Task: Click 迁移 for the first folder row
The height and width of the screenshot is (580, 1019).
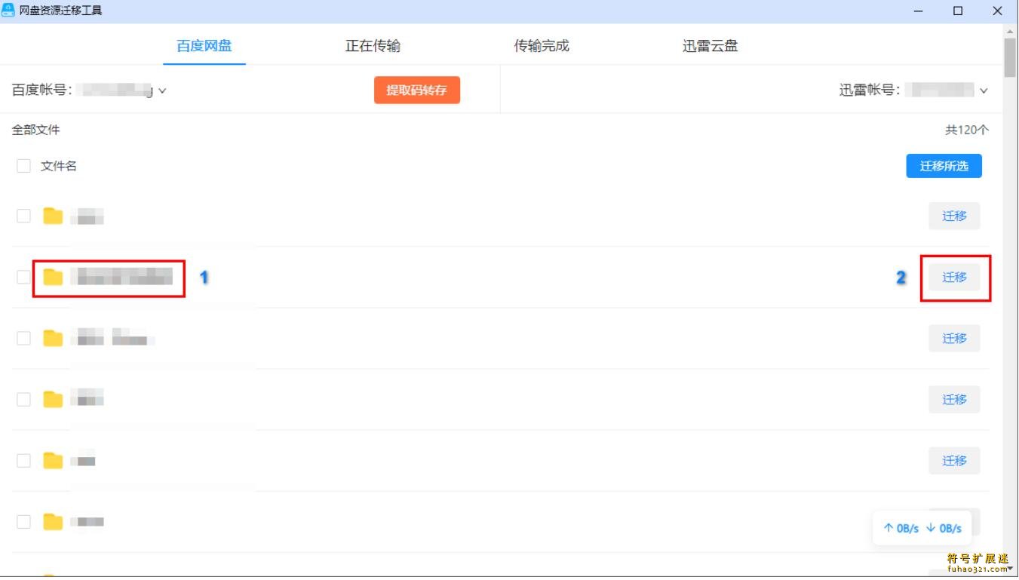Action: pyautogui.click(x=954, y=216)
